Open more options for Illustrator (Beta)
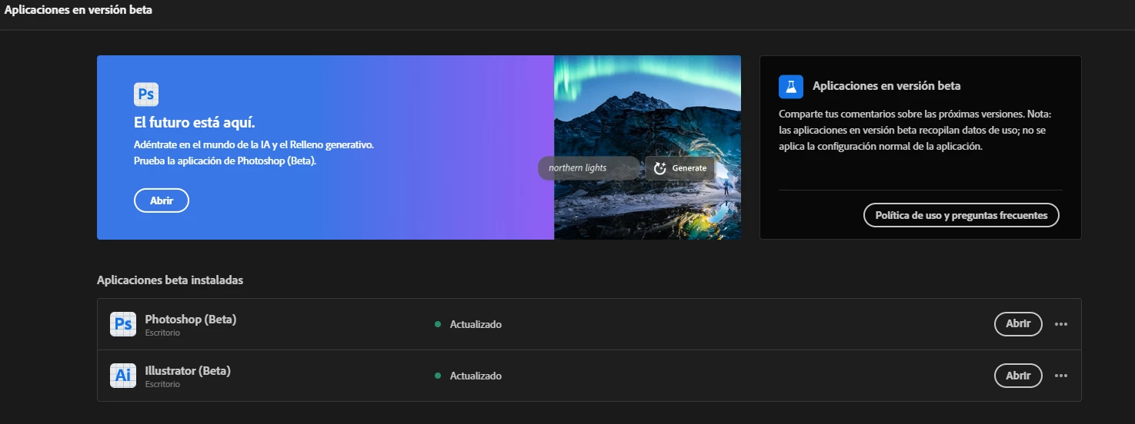1135x424 pixels. point(1061,376)
